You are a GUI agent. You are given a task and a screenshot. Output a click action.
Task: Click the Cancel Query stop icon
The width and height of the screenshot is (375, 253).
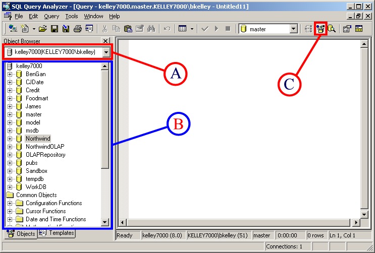tap(228, 29)
